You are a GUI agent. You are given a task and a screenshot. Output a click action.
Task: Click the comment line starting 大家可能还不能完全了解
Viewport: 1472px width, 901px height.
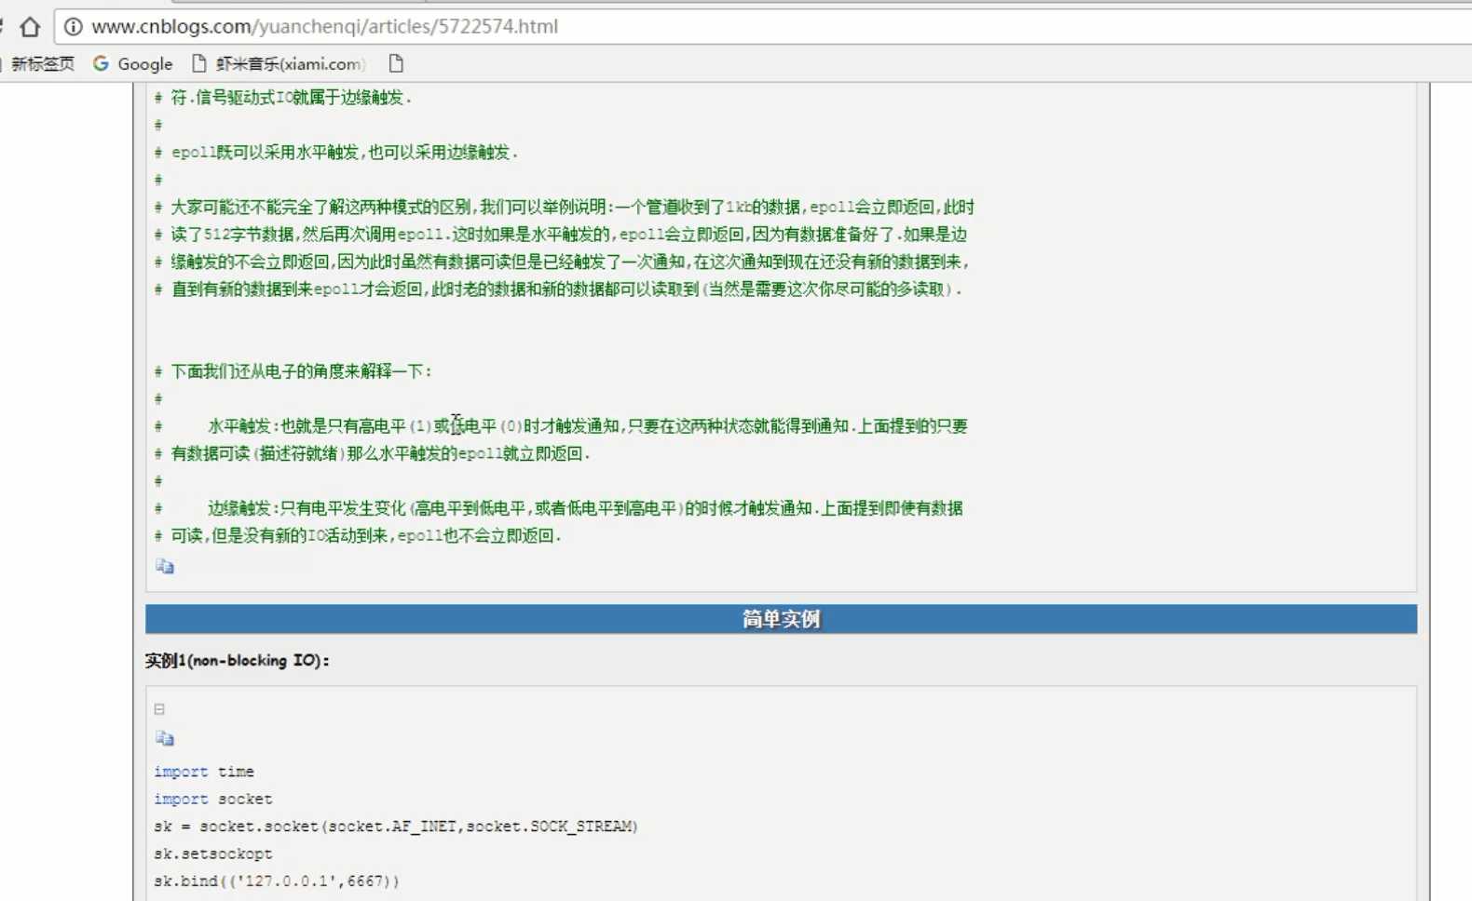[x=565, y=208]
